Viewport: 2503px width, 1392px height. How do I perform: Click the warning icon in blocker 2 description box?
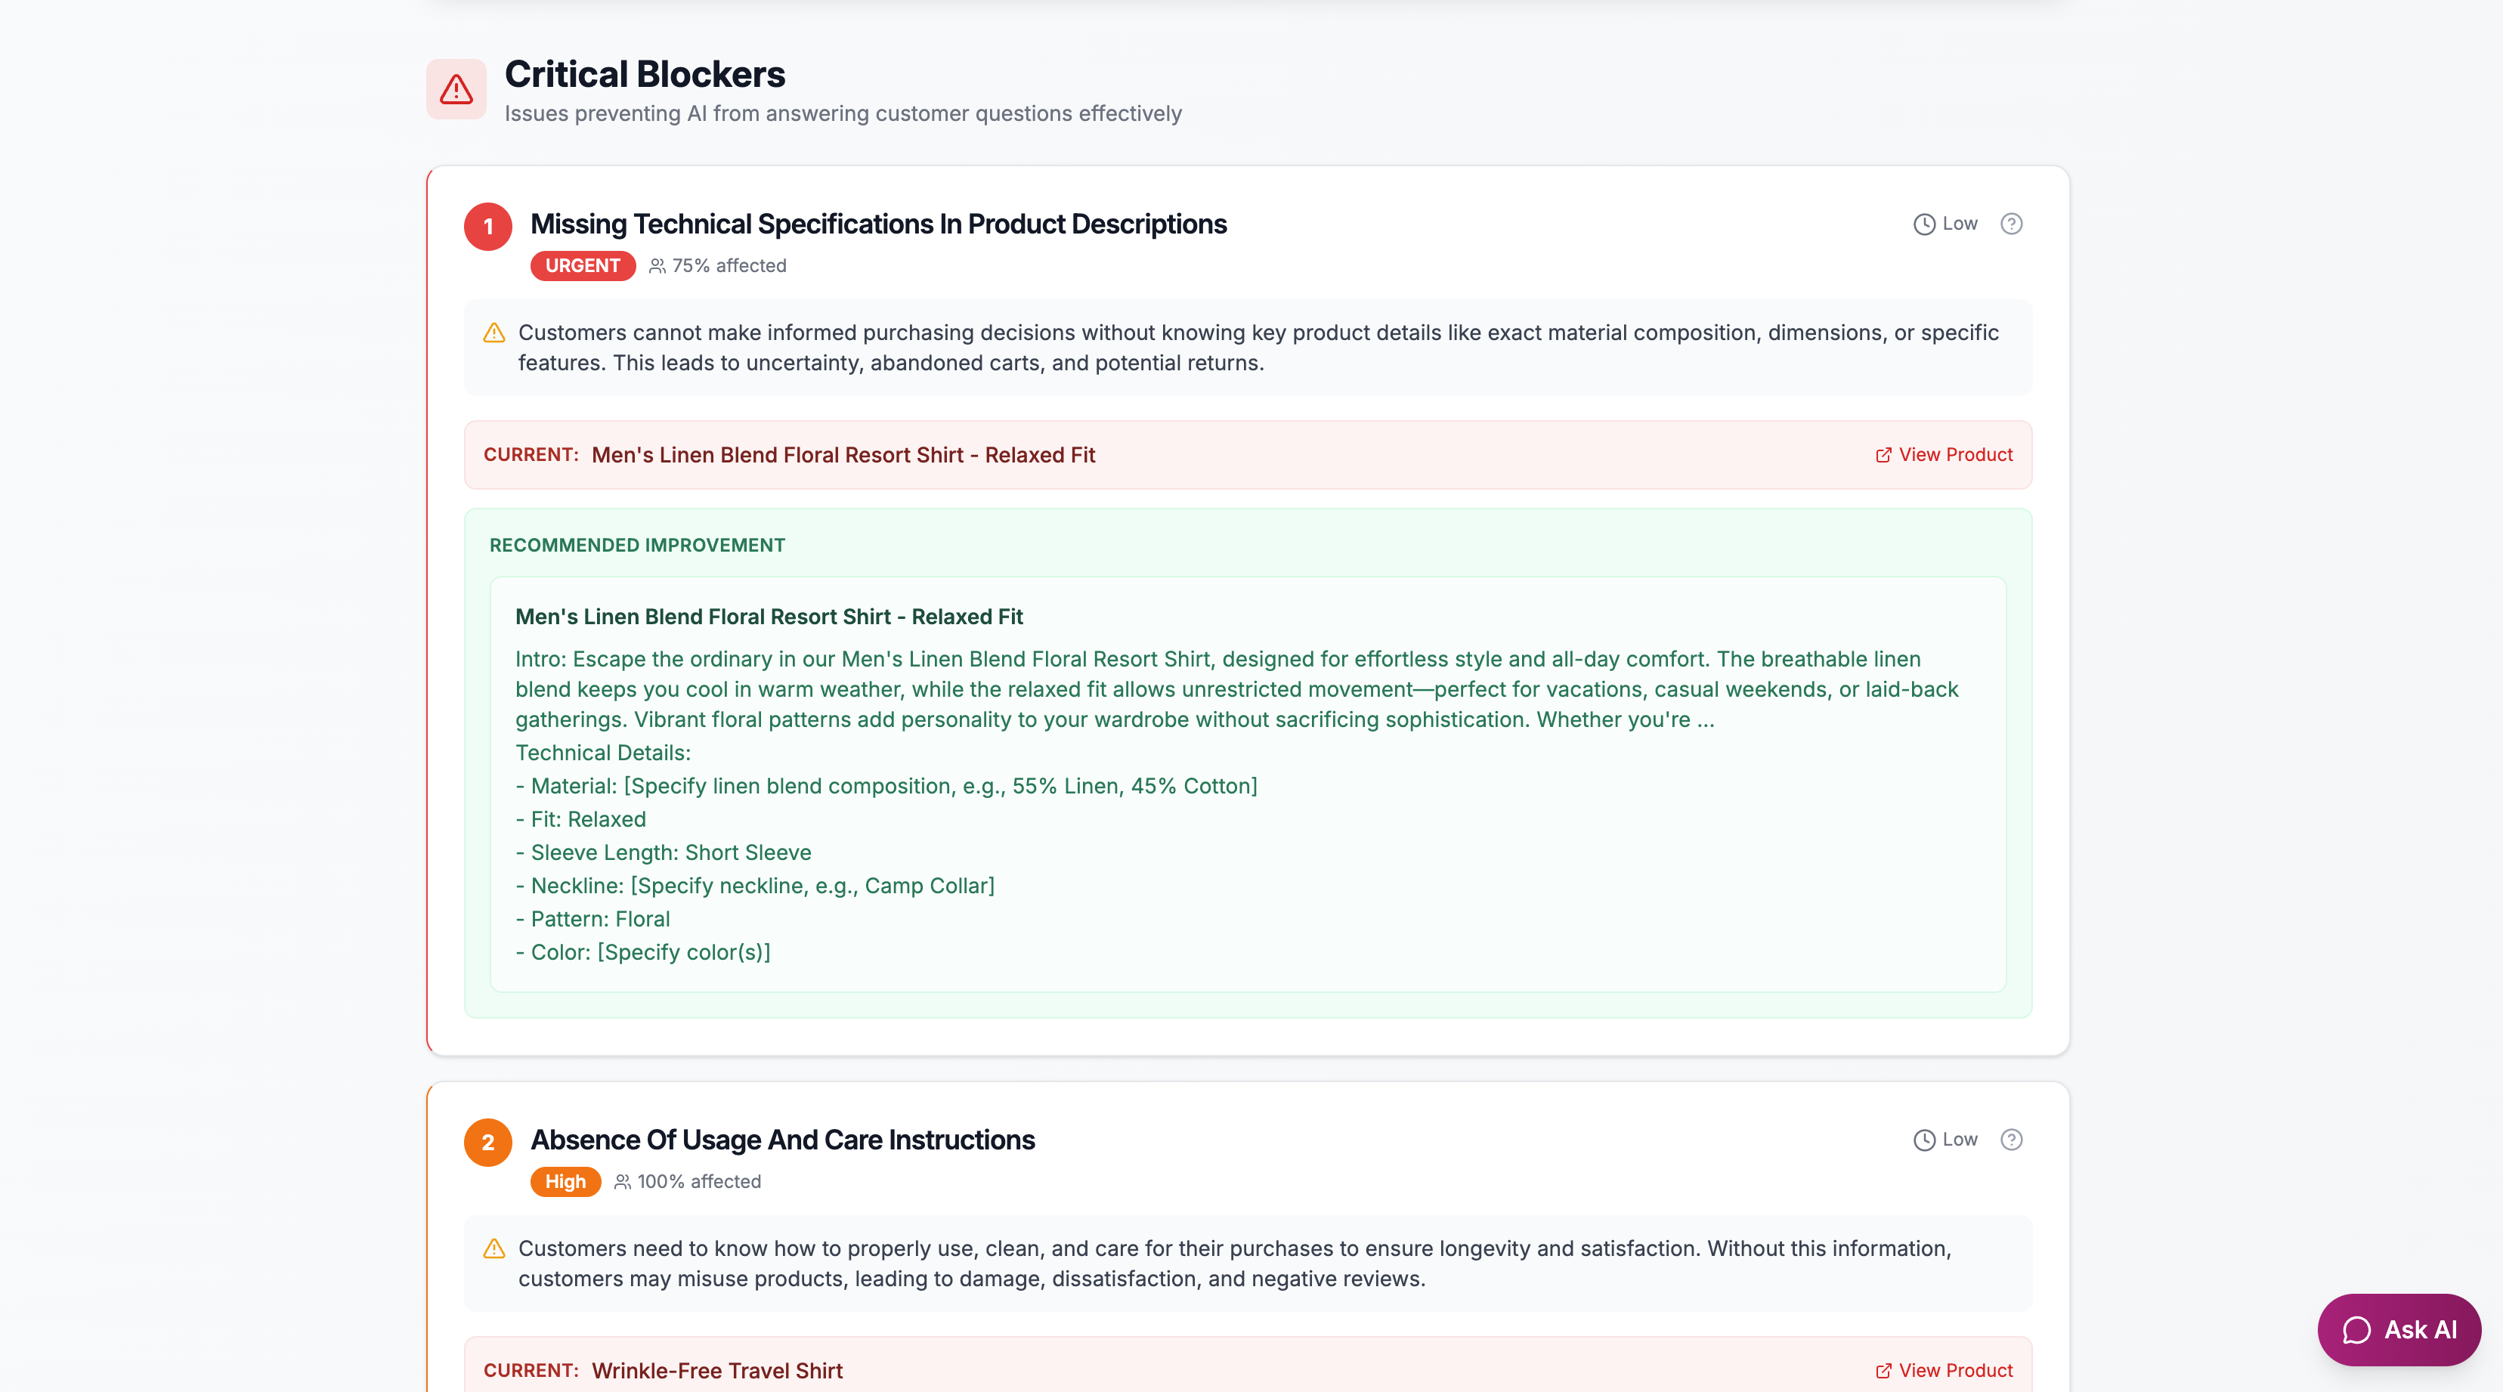tap(494, 1249)
